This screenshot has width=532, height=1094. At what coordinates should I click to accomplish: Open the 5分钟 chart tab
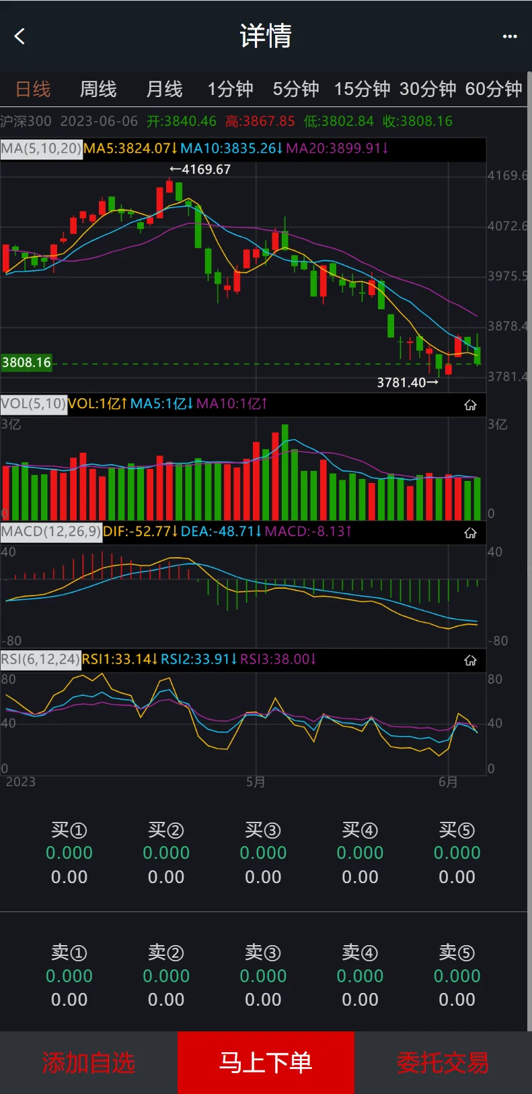296,89
